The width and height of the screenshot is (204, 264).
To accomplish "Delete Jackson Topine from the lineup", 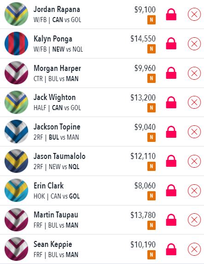I will (194, 132).
